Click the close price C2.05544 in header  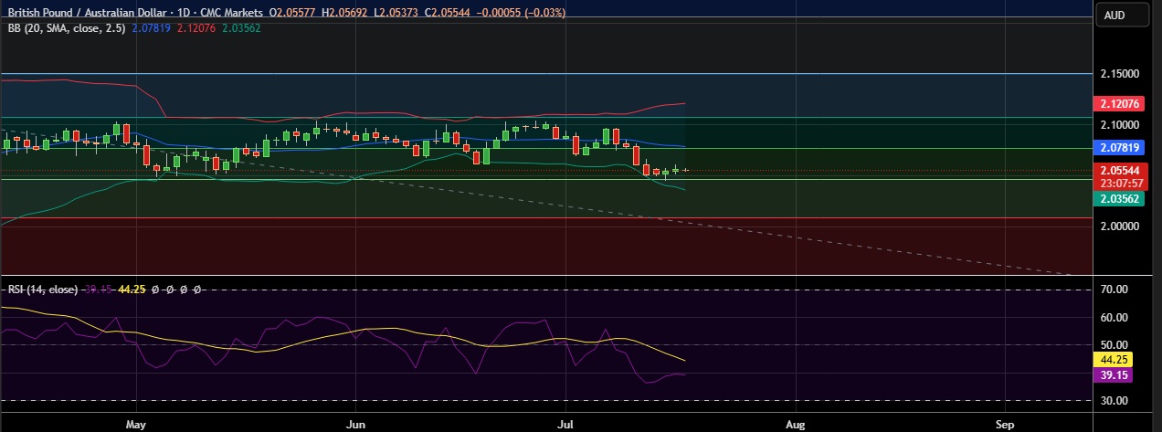448,13
